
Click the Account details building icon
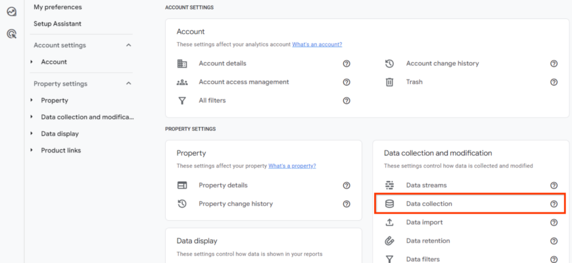[182, 64]
